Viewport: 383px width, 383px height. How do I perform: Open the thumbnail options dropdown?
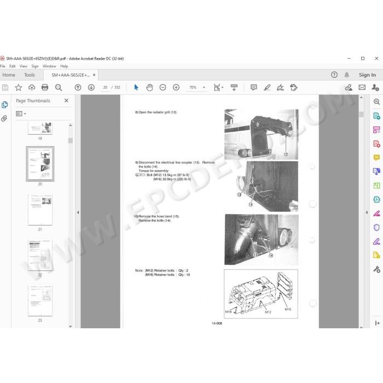[21, 114]
